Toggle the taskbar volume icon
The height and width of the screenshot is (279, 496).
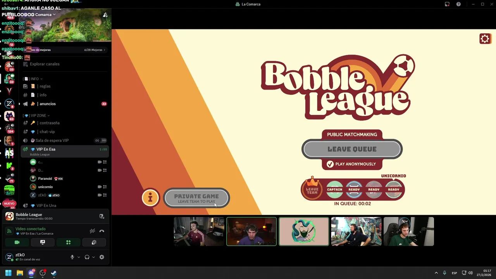pyautogui.click(x=470, y=273)
